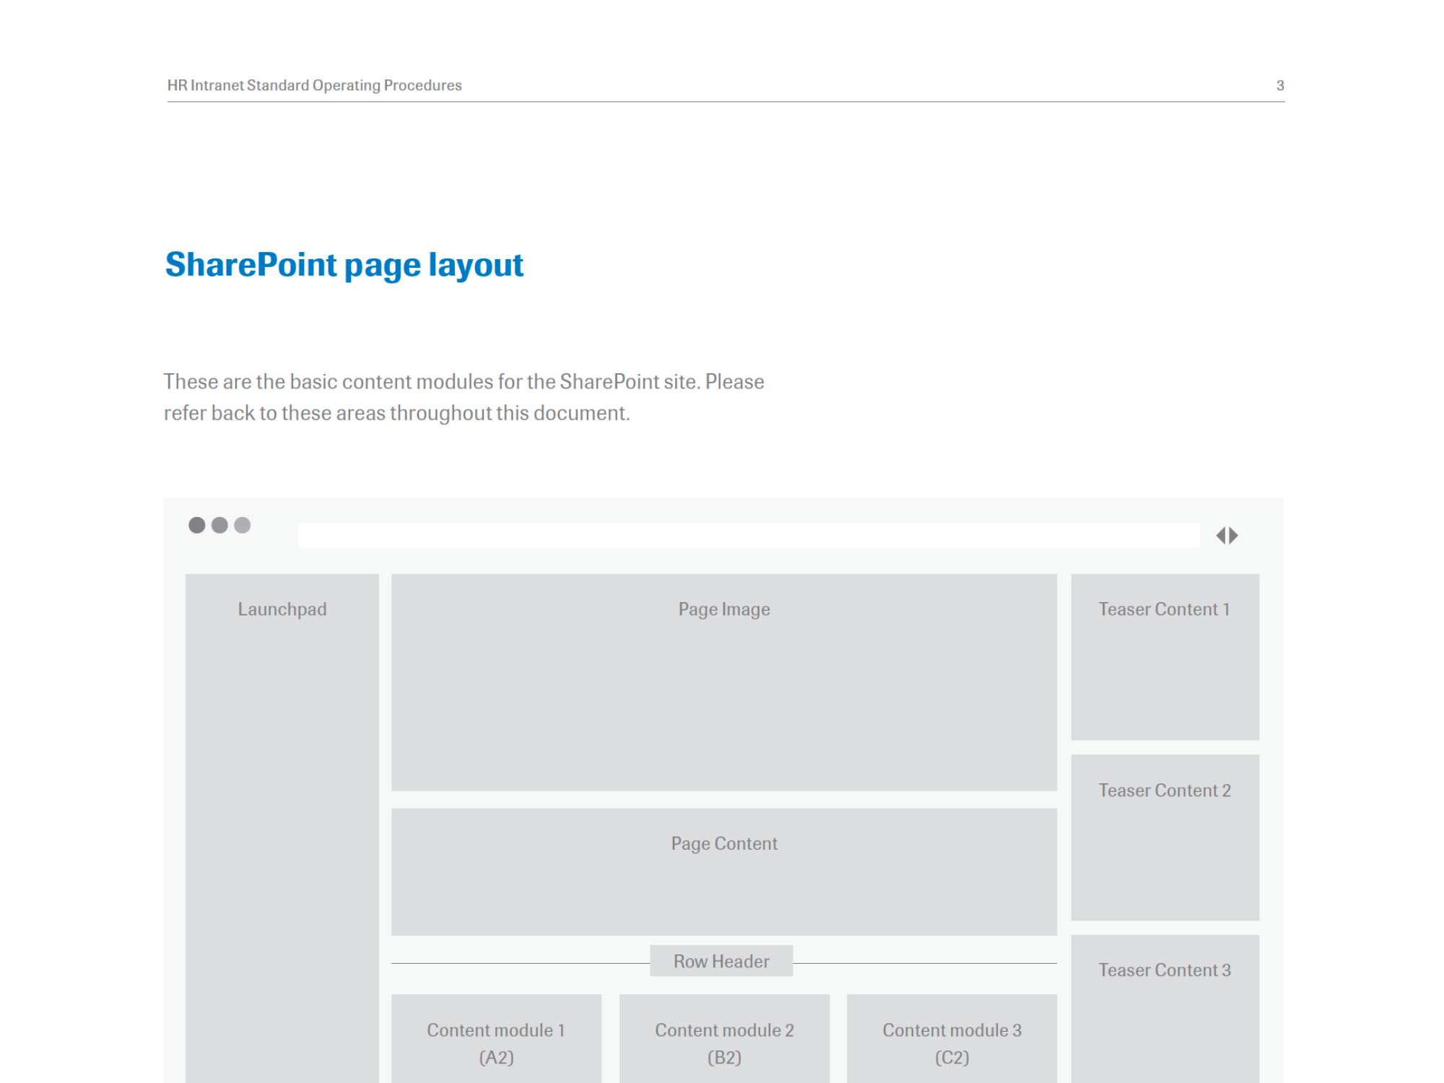Click the third light-gray window dot
Screen dimensions: 1444x1083
(x=243, y=525)
